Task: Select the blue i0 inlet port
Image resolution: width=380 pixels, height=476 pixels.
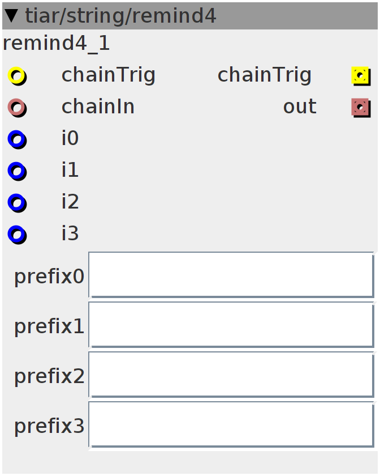Action: coord(17,139)
